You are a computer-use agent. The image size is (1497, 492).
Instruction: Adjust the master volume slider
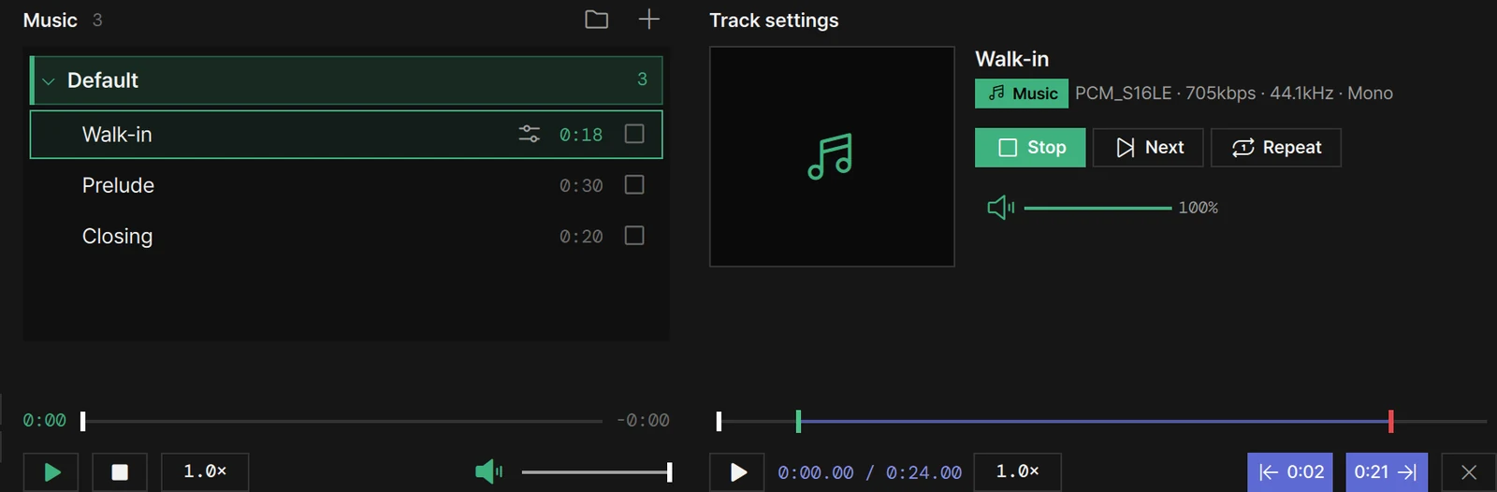coord(596,471)
